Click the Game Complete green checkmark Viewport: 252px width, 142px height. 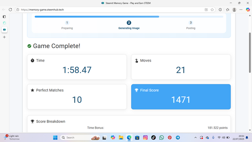pos(29,46)
